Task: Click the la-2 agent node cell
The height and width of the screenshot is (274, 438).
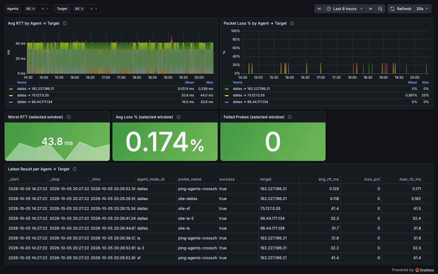Action: point(156,248)
